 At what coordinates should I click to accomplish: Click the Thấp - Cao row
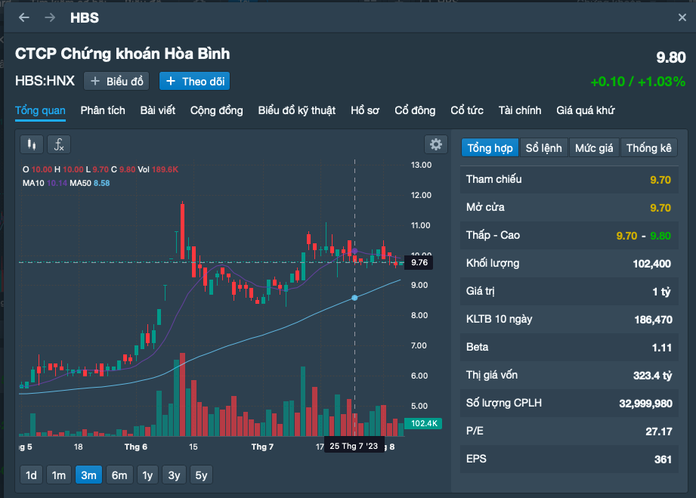(569, 235)
